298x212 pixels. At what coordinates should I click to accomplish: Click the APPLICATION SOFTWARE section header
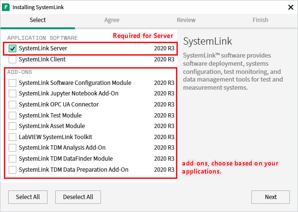pyautogui.click(x=42, y=38)
